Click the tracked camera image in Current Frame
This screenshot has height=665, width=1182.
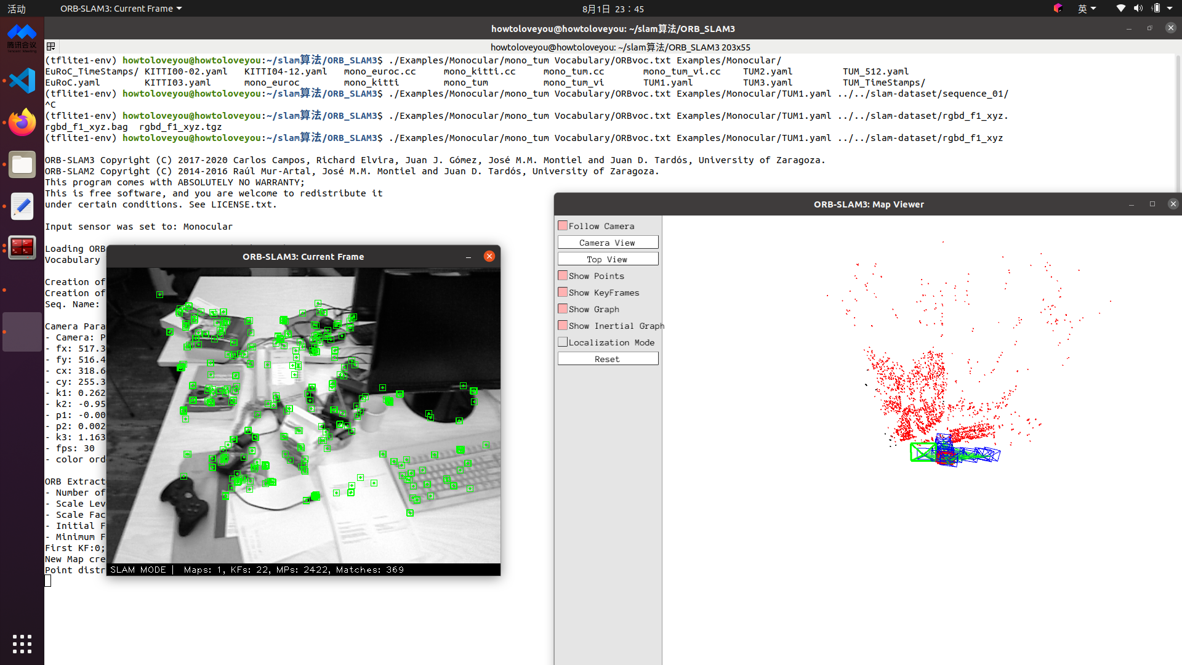[304, 416]
